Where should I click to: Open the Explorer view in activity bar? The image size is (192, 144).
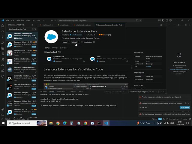coord(3,26)
